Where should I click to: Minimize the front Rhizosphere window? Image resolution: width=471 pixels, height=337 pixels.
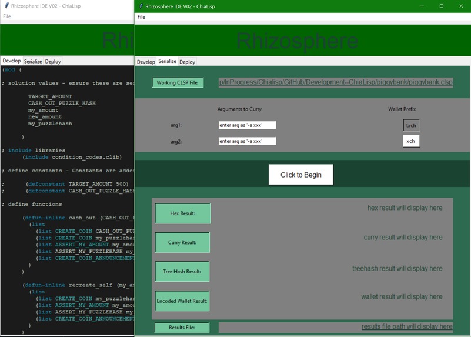(422, 6)
